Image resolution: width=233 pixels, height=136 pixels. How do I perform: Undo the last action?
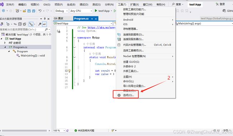click(40, 11)
